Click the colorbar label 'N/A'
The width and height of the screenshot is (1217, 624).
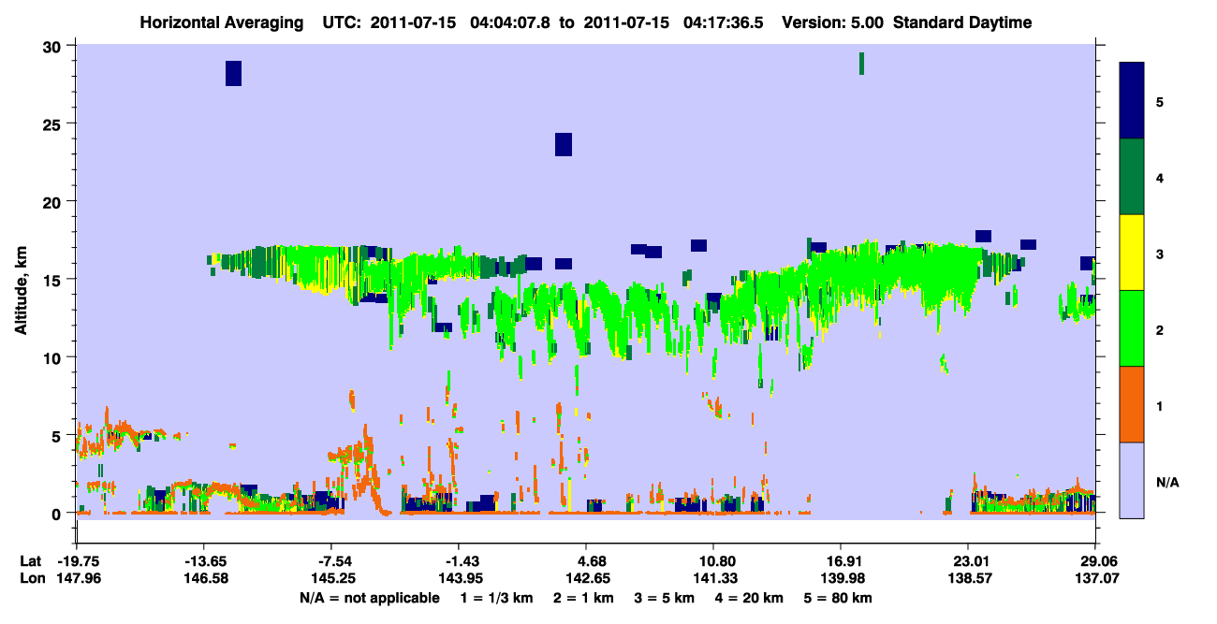pos(1166,482)
